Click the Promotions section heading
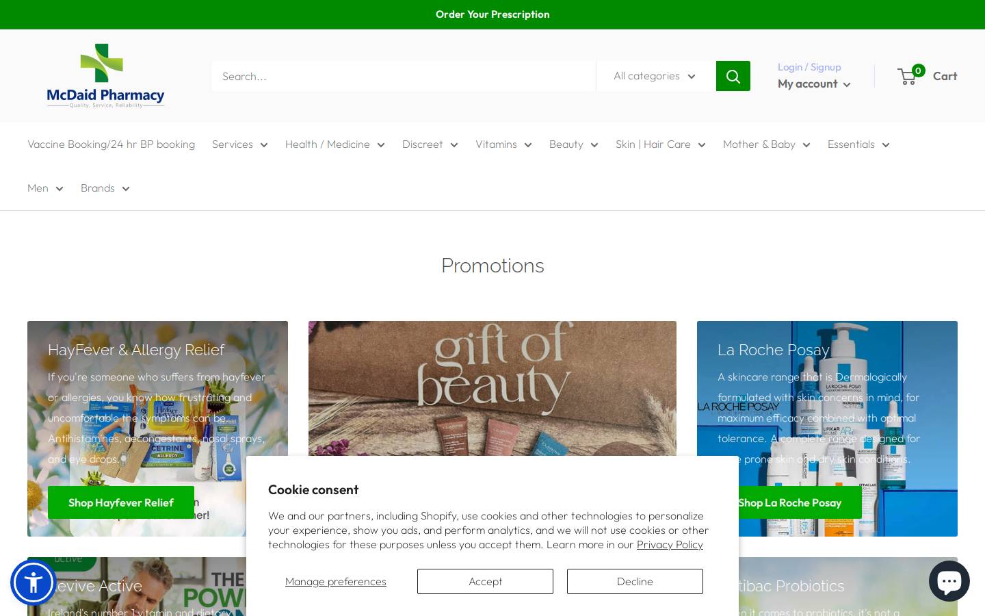The width and height of the screenshot is (985, 616). [492, 266]
